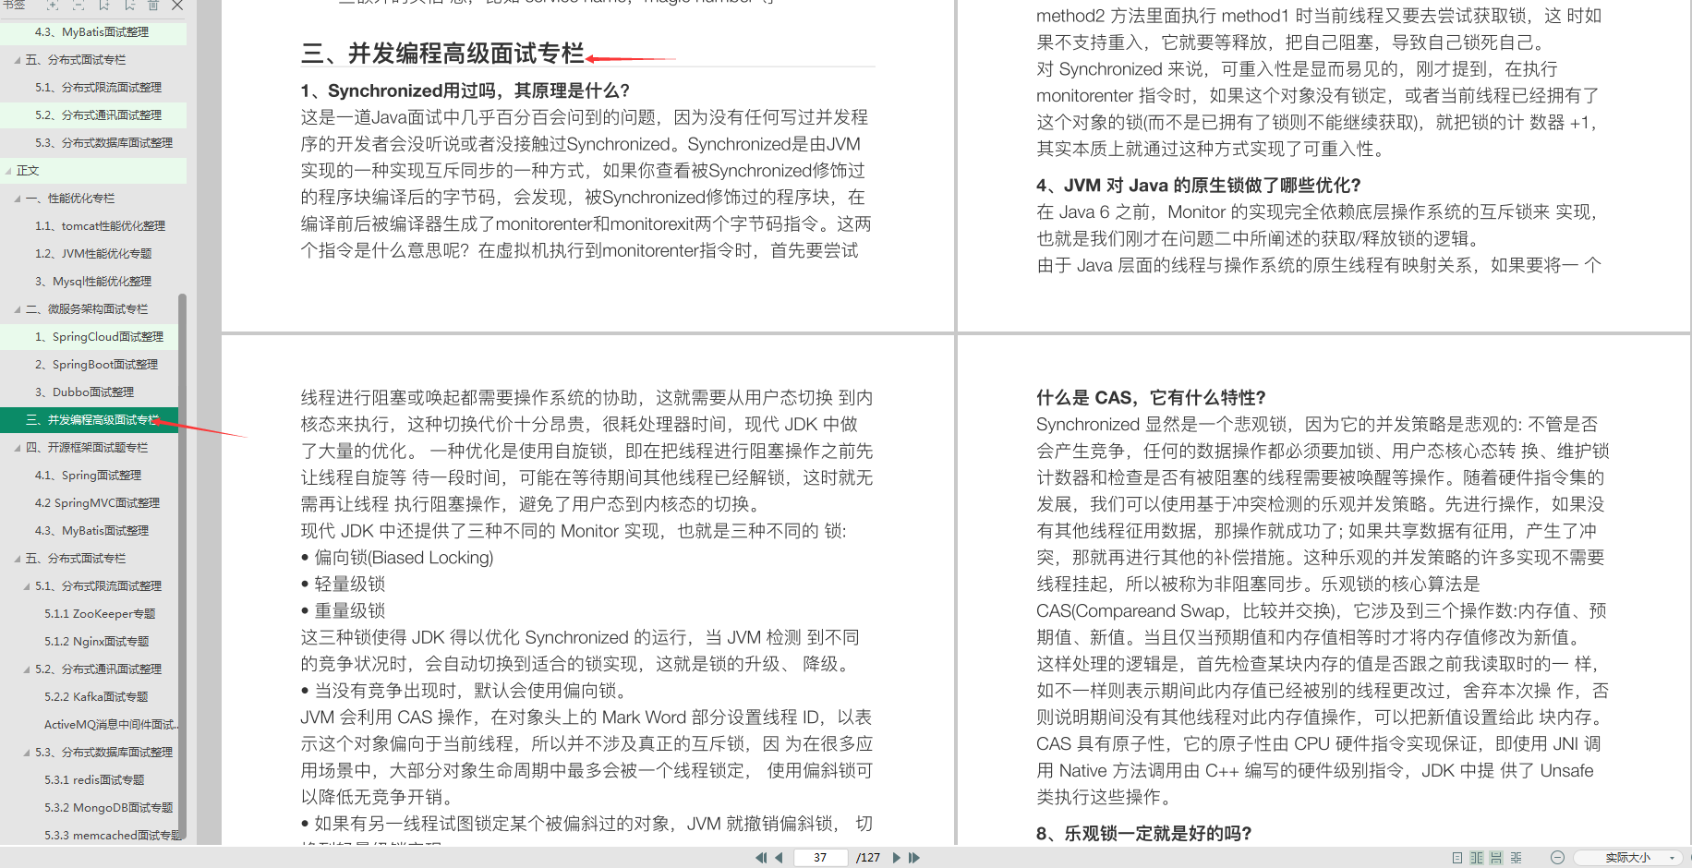Click the trash delete bookmark icon
Screen dimensions: 1692x868
pos(153,6)
